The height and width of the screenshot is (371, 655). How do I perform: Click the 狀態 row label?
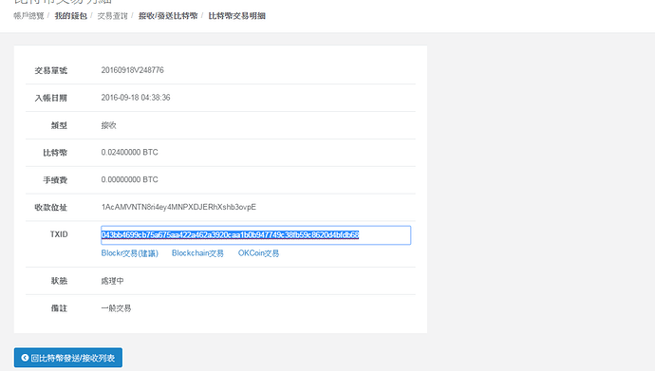59,281
